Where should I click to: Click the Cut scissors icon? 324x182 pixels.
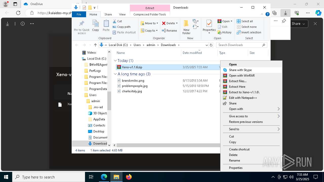(114, 21)
